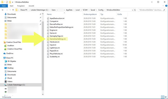168x99 pixels.
Task: Select Input.ini file icon
Action: pyautogui.click(x=48, y=45)
